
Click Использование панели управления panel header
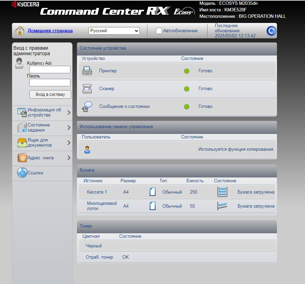point(177,127)
